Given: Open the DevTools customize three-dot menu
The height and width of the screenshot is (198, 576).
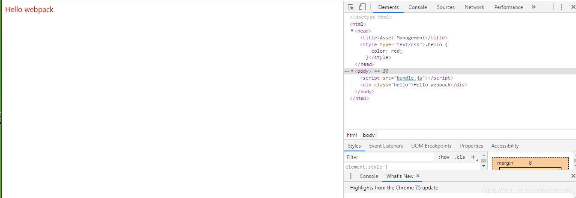Looking at the screenshot, I should [561, 7].
